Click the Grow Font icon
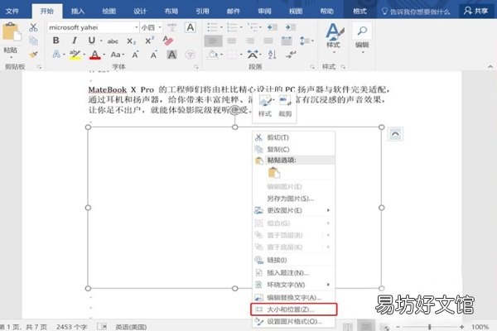This screenshot has width=497, height=331. tap(135, 55)
